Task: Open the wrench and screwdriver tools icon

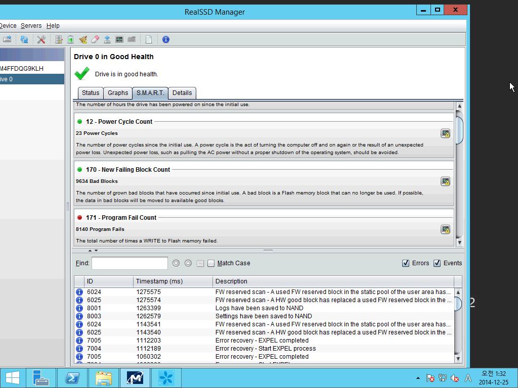Action: click(x=41, y=39)
